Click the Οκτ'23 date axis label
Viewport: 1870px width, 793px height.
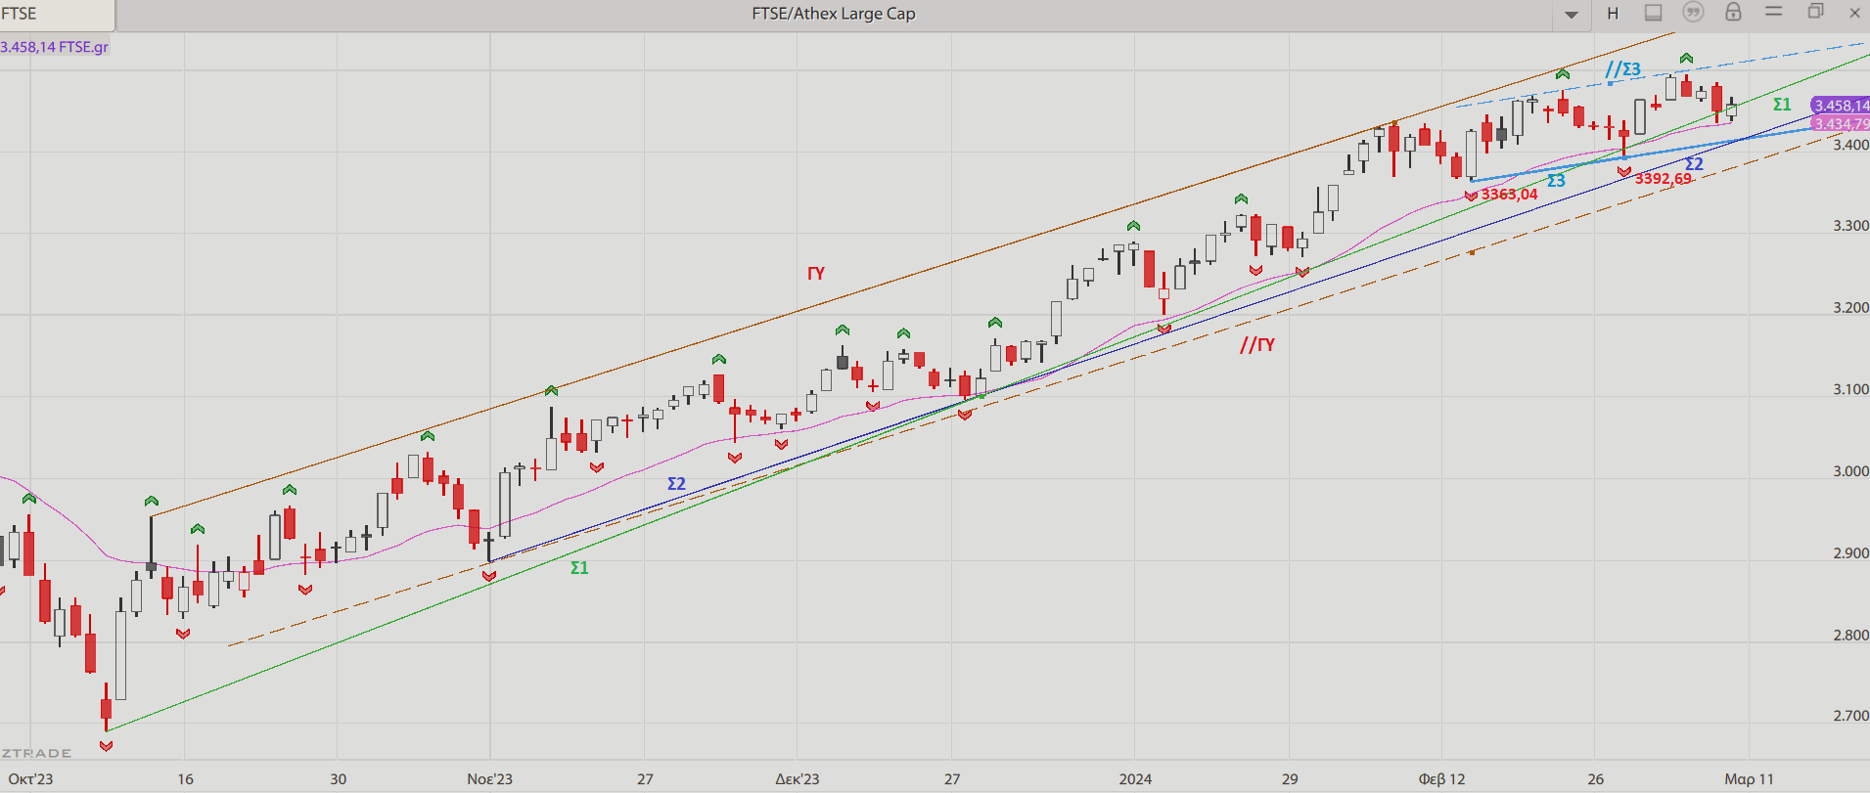pyautogui.click(x=30, y=779)
